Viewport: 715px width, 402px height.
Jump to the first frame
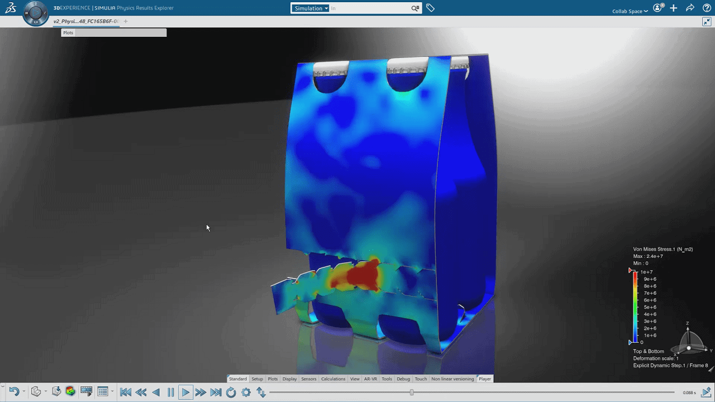tap(126, 393)
